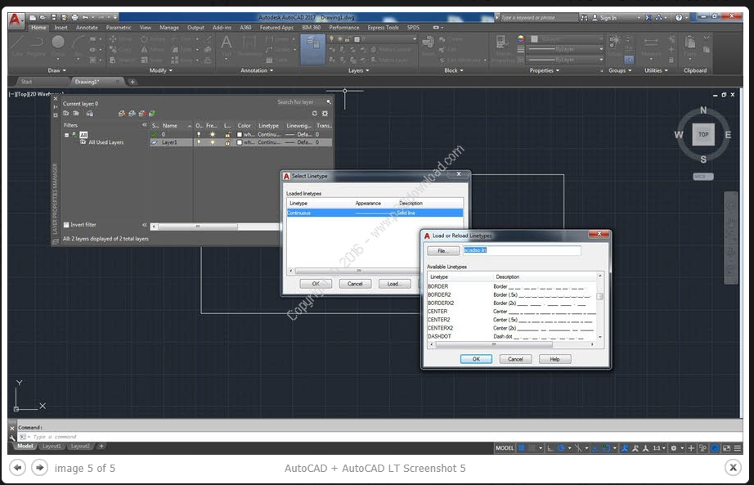Open the Annotate ribbon tab
This screenshot has height=485, width=754.
pos(87,28)
